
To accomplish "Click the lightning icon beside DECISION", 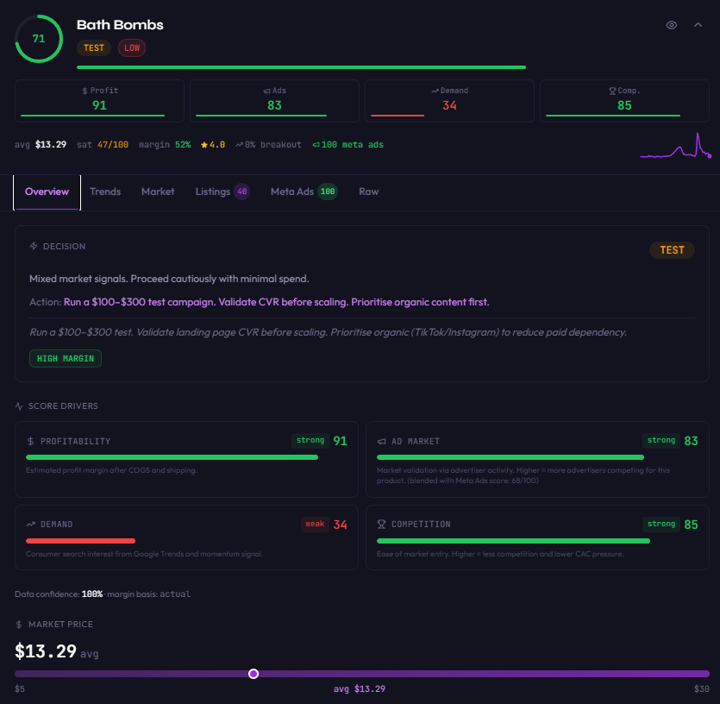I will (34, 246).
